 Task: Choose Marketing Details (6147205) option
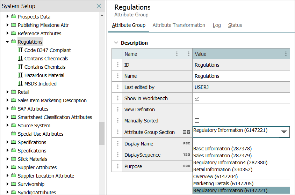(x=242, y=183)
